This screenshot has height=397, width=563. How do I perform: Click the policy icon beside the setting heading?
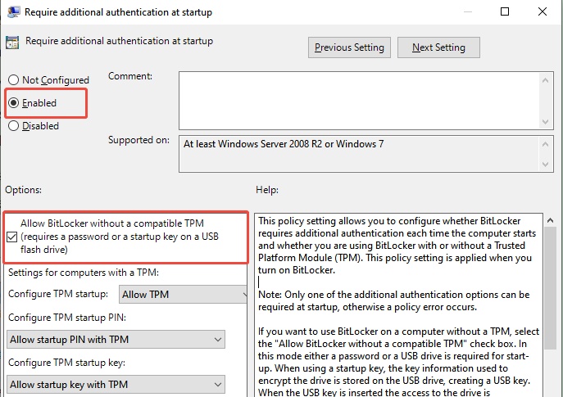click(12, 43)
